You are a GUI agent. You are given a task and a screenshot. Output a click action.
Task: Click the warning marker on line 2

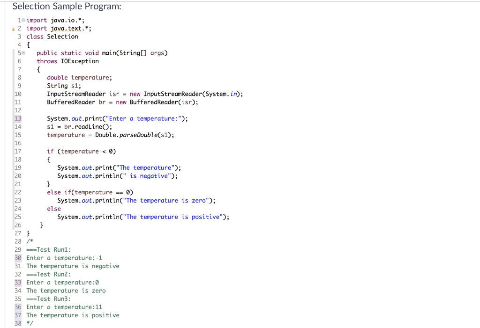13,28
